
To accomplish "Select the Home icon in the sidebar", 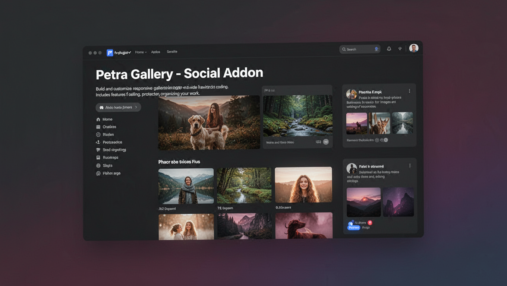I will 98,119.
